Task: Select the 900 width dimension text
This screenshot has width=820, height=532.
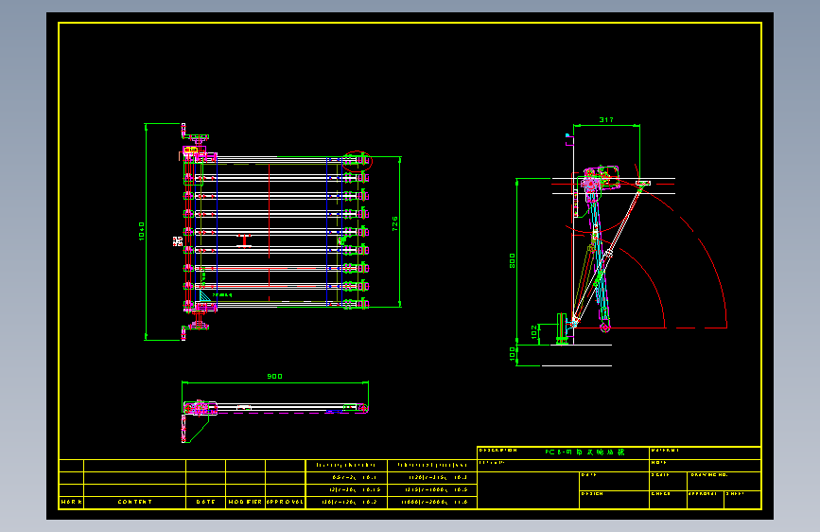Action: pyautogui.click(x=274, y=376)
